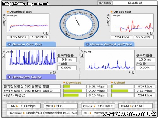The width and height of the screenshot is (158, 118).
Task: Click the orange arrow next to Clock
Action: [94, 106]
